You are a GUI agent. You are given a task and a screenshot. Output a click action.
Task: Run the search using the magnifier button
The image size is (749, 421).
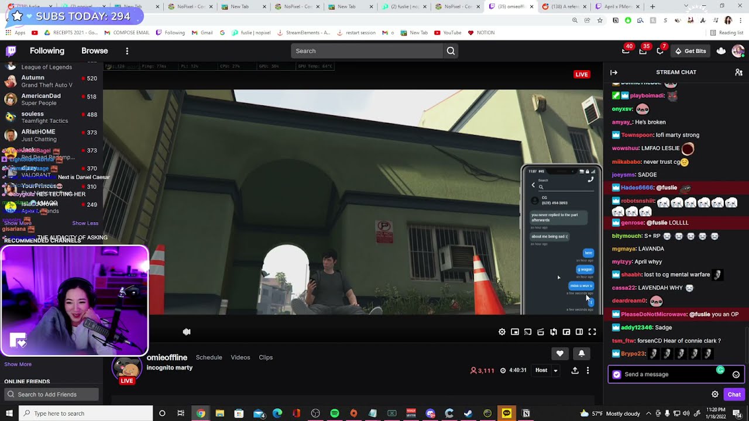[451, 51]
